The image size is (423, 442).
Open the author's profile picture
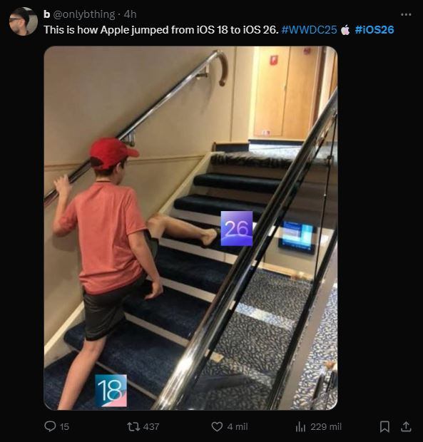click(x=23, y=21)
